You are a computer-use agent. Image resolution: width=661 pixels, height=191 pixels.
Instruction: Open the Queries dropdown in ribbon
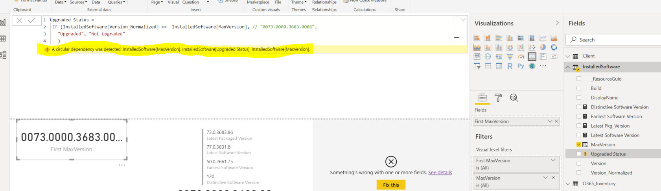[116, 2]
